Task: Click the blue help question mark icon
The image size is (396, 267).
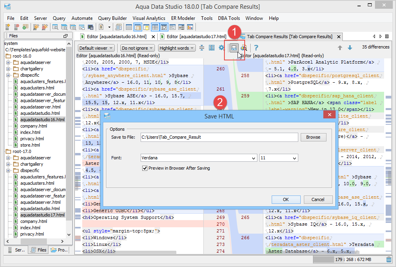Action: (256, 48)
